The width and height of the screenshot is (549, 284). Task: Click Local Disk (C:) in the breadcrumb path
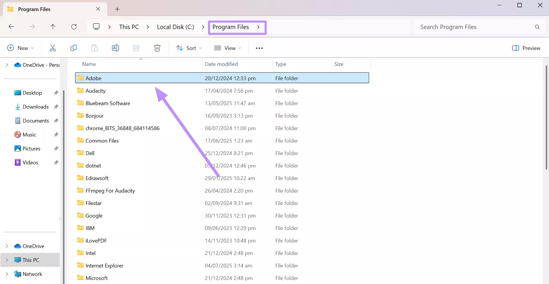pos(175,27)
